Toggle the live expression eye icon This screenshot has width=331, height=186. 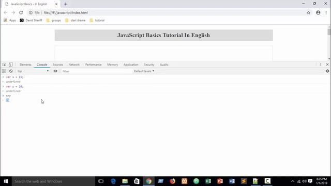(x=55, y=71)
